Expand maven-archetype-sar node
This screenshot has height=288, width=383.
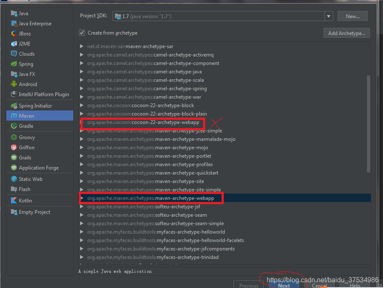point(82,46)
